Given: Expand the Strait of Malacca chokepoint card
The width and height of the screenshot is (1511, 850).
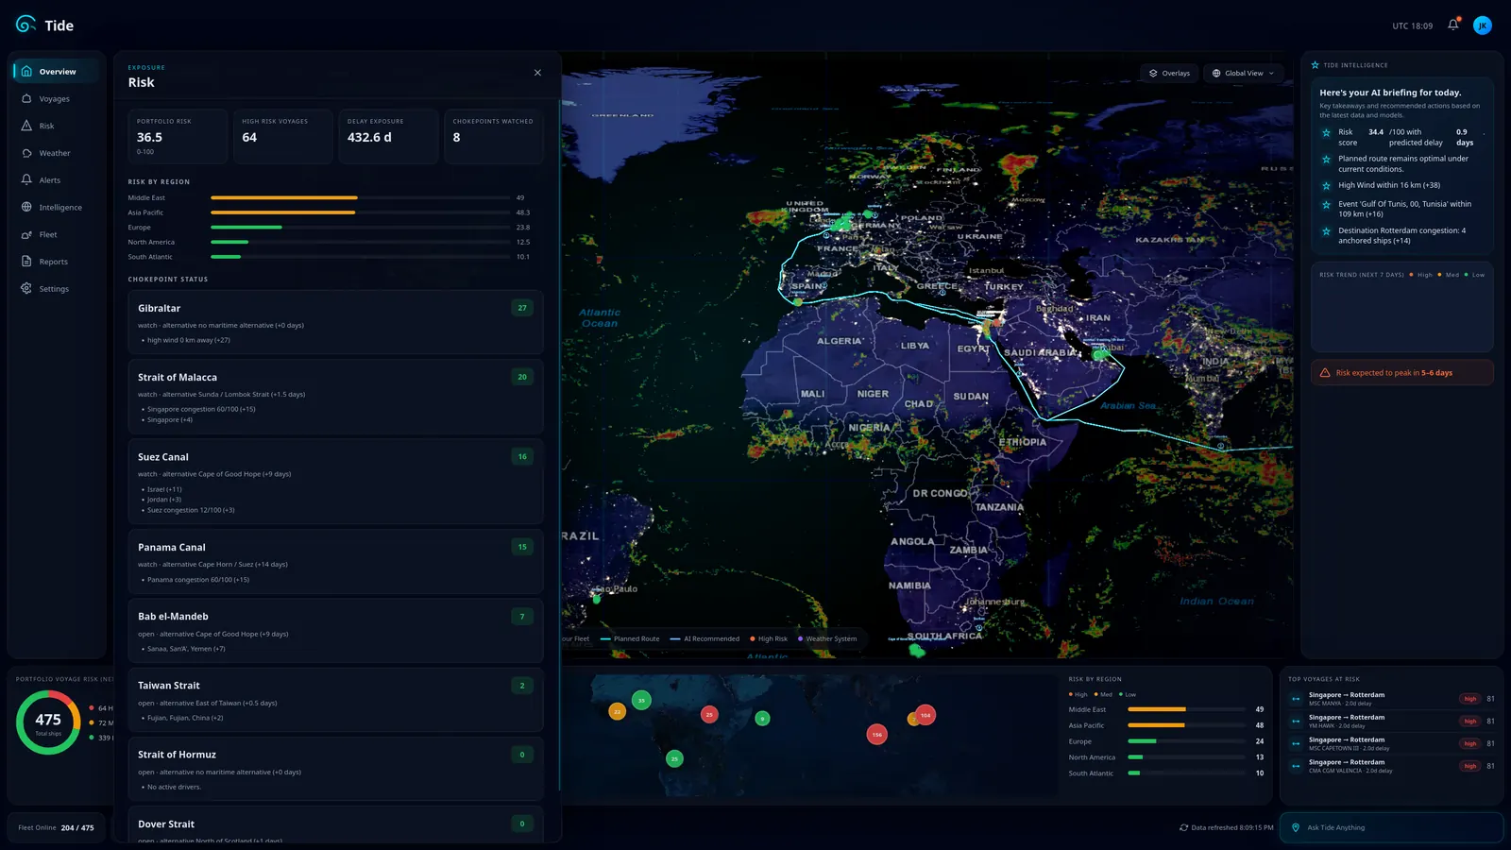Looking at the screenshot, I should tap(335, 397).
